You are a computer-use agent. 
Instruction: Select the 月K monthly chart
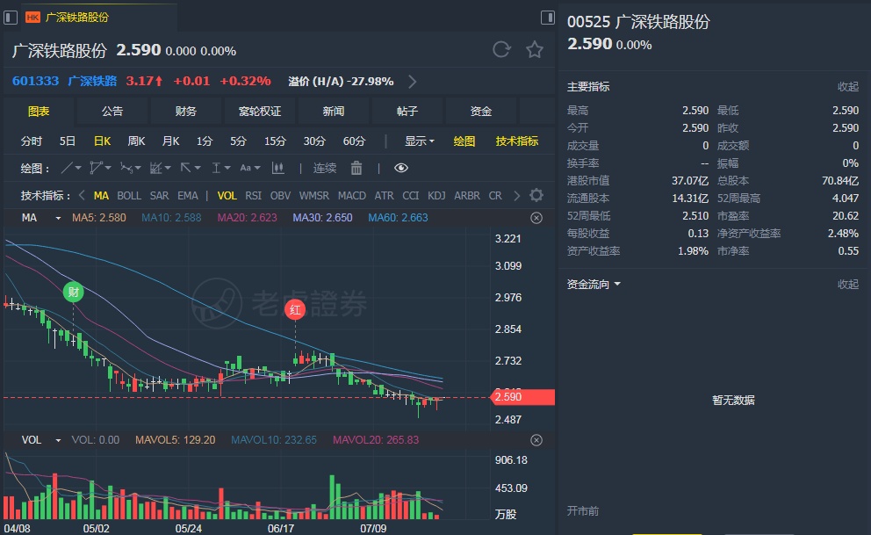click(x=170, y=141)
